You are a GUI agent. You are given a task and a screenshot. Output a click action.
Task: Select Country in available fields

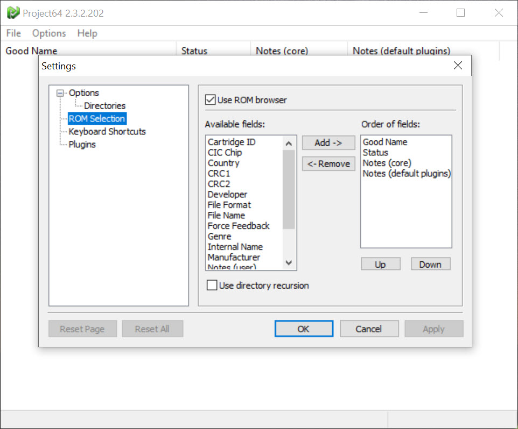tap(223, 163)
